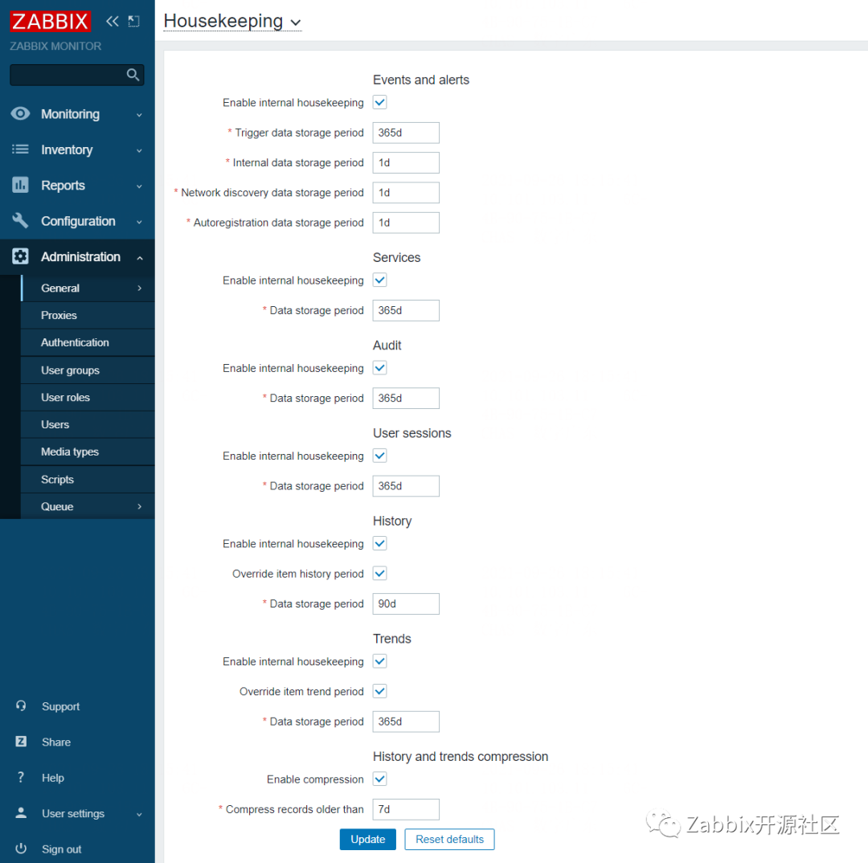868x863 pixels.
Task: Click Network discovery data storage period field
Action: [406, 193]
